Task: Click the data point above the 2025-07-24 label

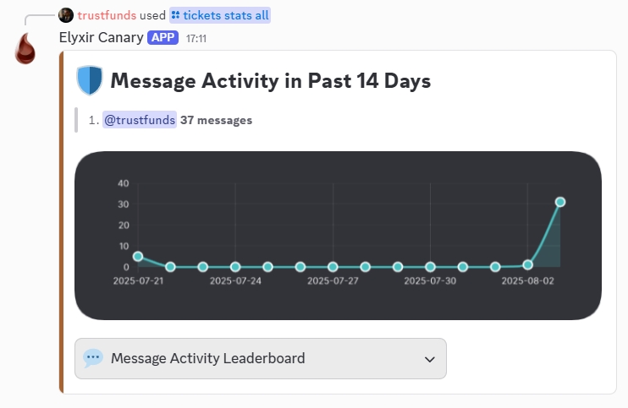Action: [x=235, y=267]
